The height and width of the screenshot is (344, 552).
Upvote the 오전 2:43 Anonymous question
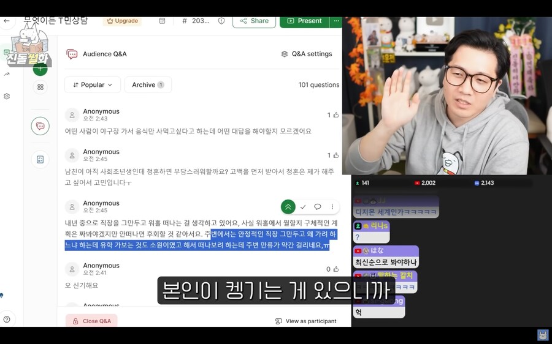333,115
